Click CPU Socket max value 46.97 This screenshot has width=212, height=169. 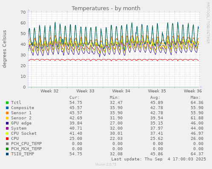pyautogui.click(x=197, y=133)
